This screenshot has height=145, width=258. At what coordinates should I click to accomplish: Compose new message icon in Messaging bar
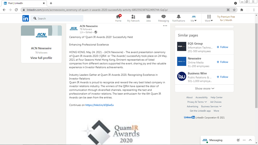pos(238,140)
